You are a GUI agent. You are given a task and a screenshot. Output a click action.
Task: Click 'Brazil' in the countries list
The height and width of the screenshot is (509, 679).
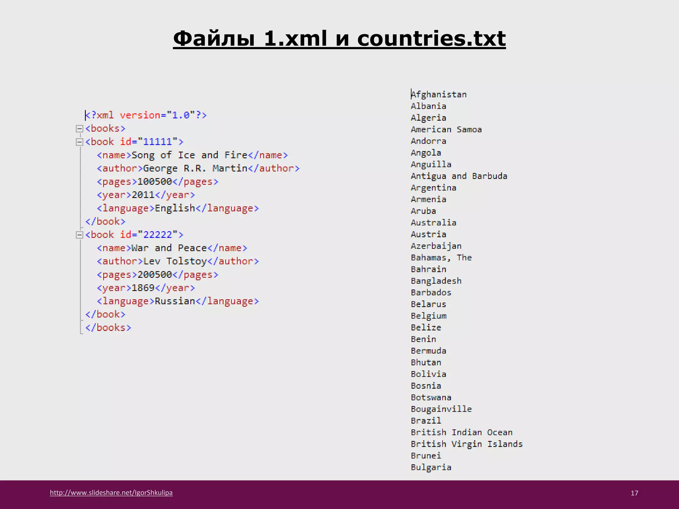[426, 421]
